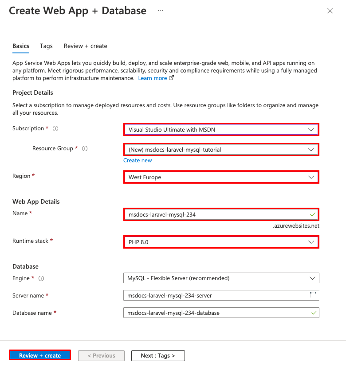Click the Learn more link
The height and width of the screenshot is (370, 346).
point(153,78)
